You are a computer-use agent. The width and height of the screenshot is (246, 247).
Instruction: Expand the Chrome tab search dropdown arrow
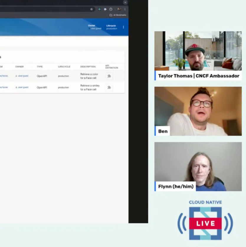click(x=125, y=2)
